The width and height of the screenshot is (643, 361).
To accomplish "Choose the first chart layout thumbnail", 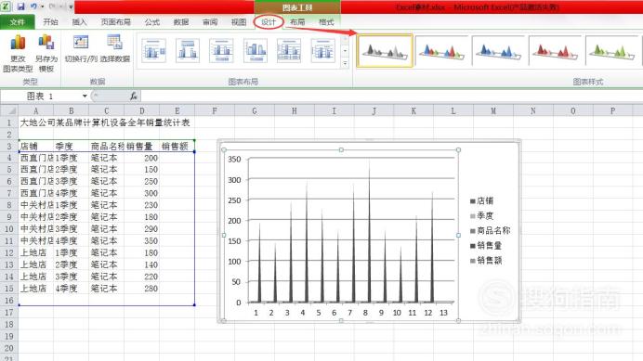I will (153, 50).
